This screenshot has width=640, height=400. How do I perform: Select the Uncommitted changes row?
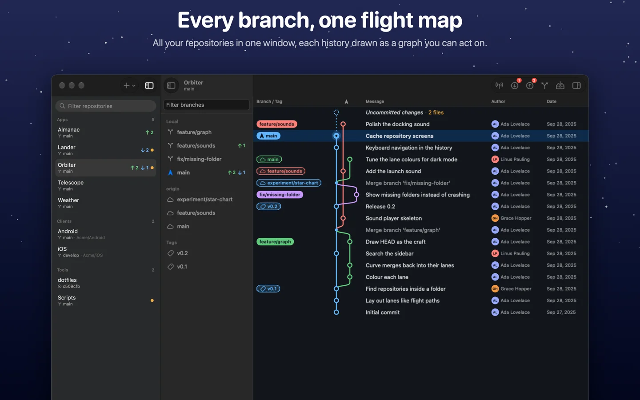(421, 112)
